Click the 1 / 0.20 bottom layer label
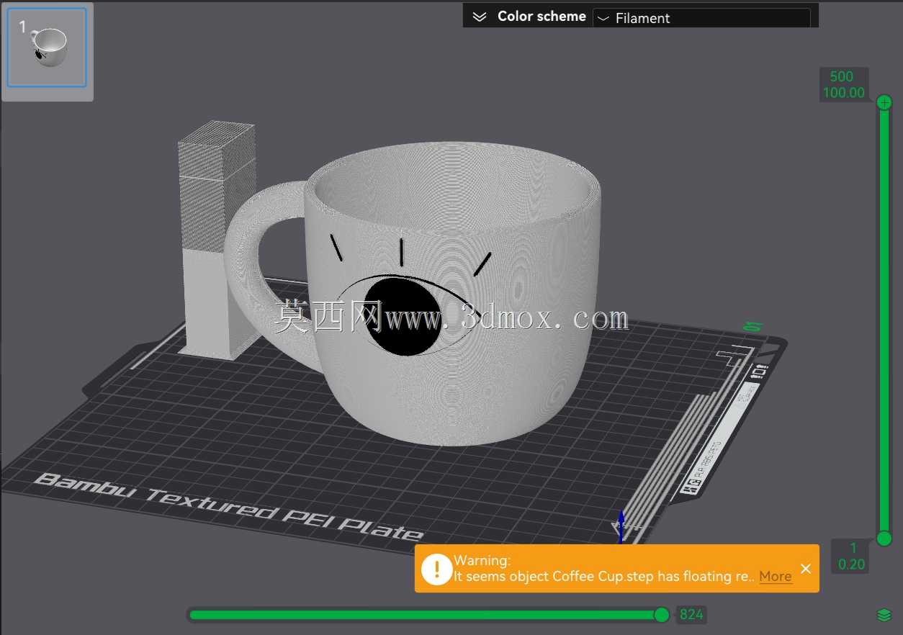 [x=852, y=556]
